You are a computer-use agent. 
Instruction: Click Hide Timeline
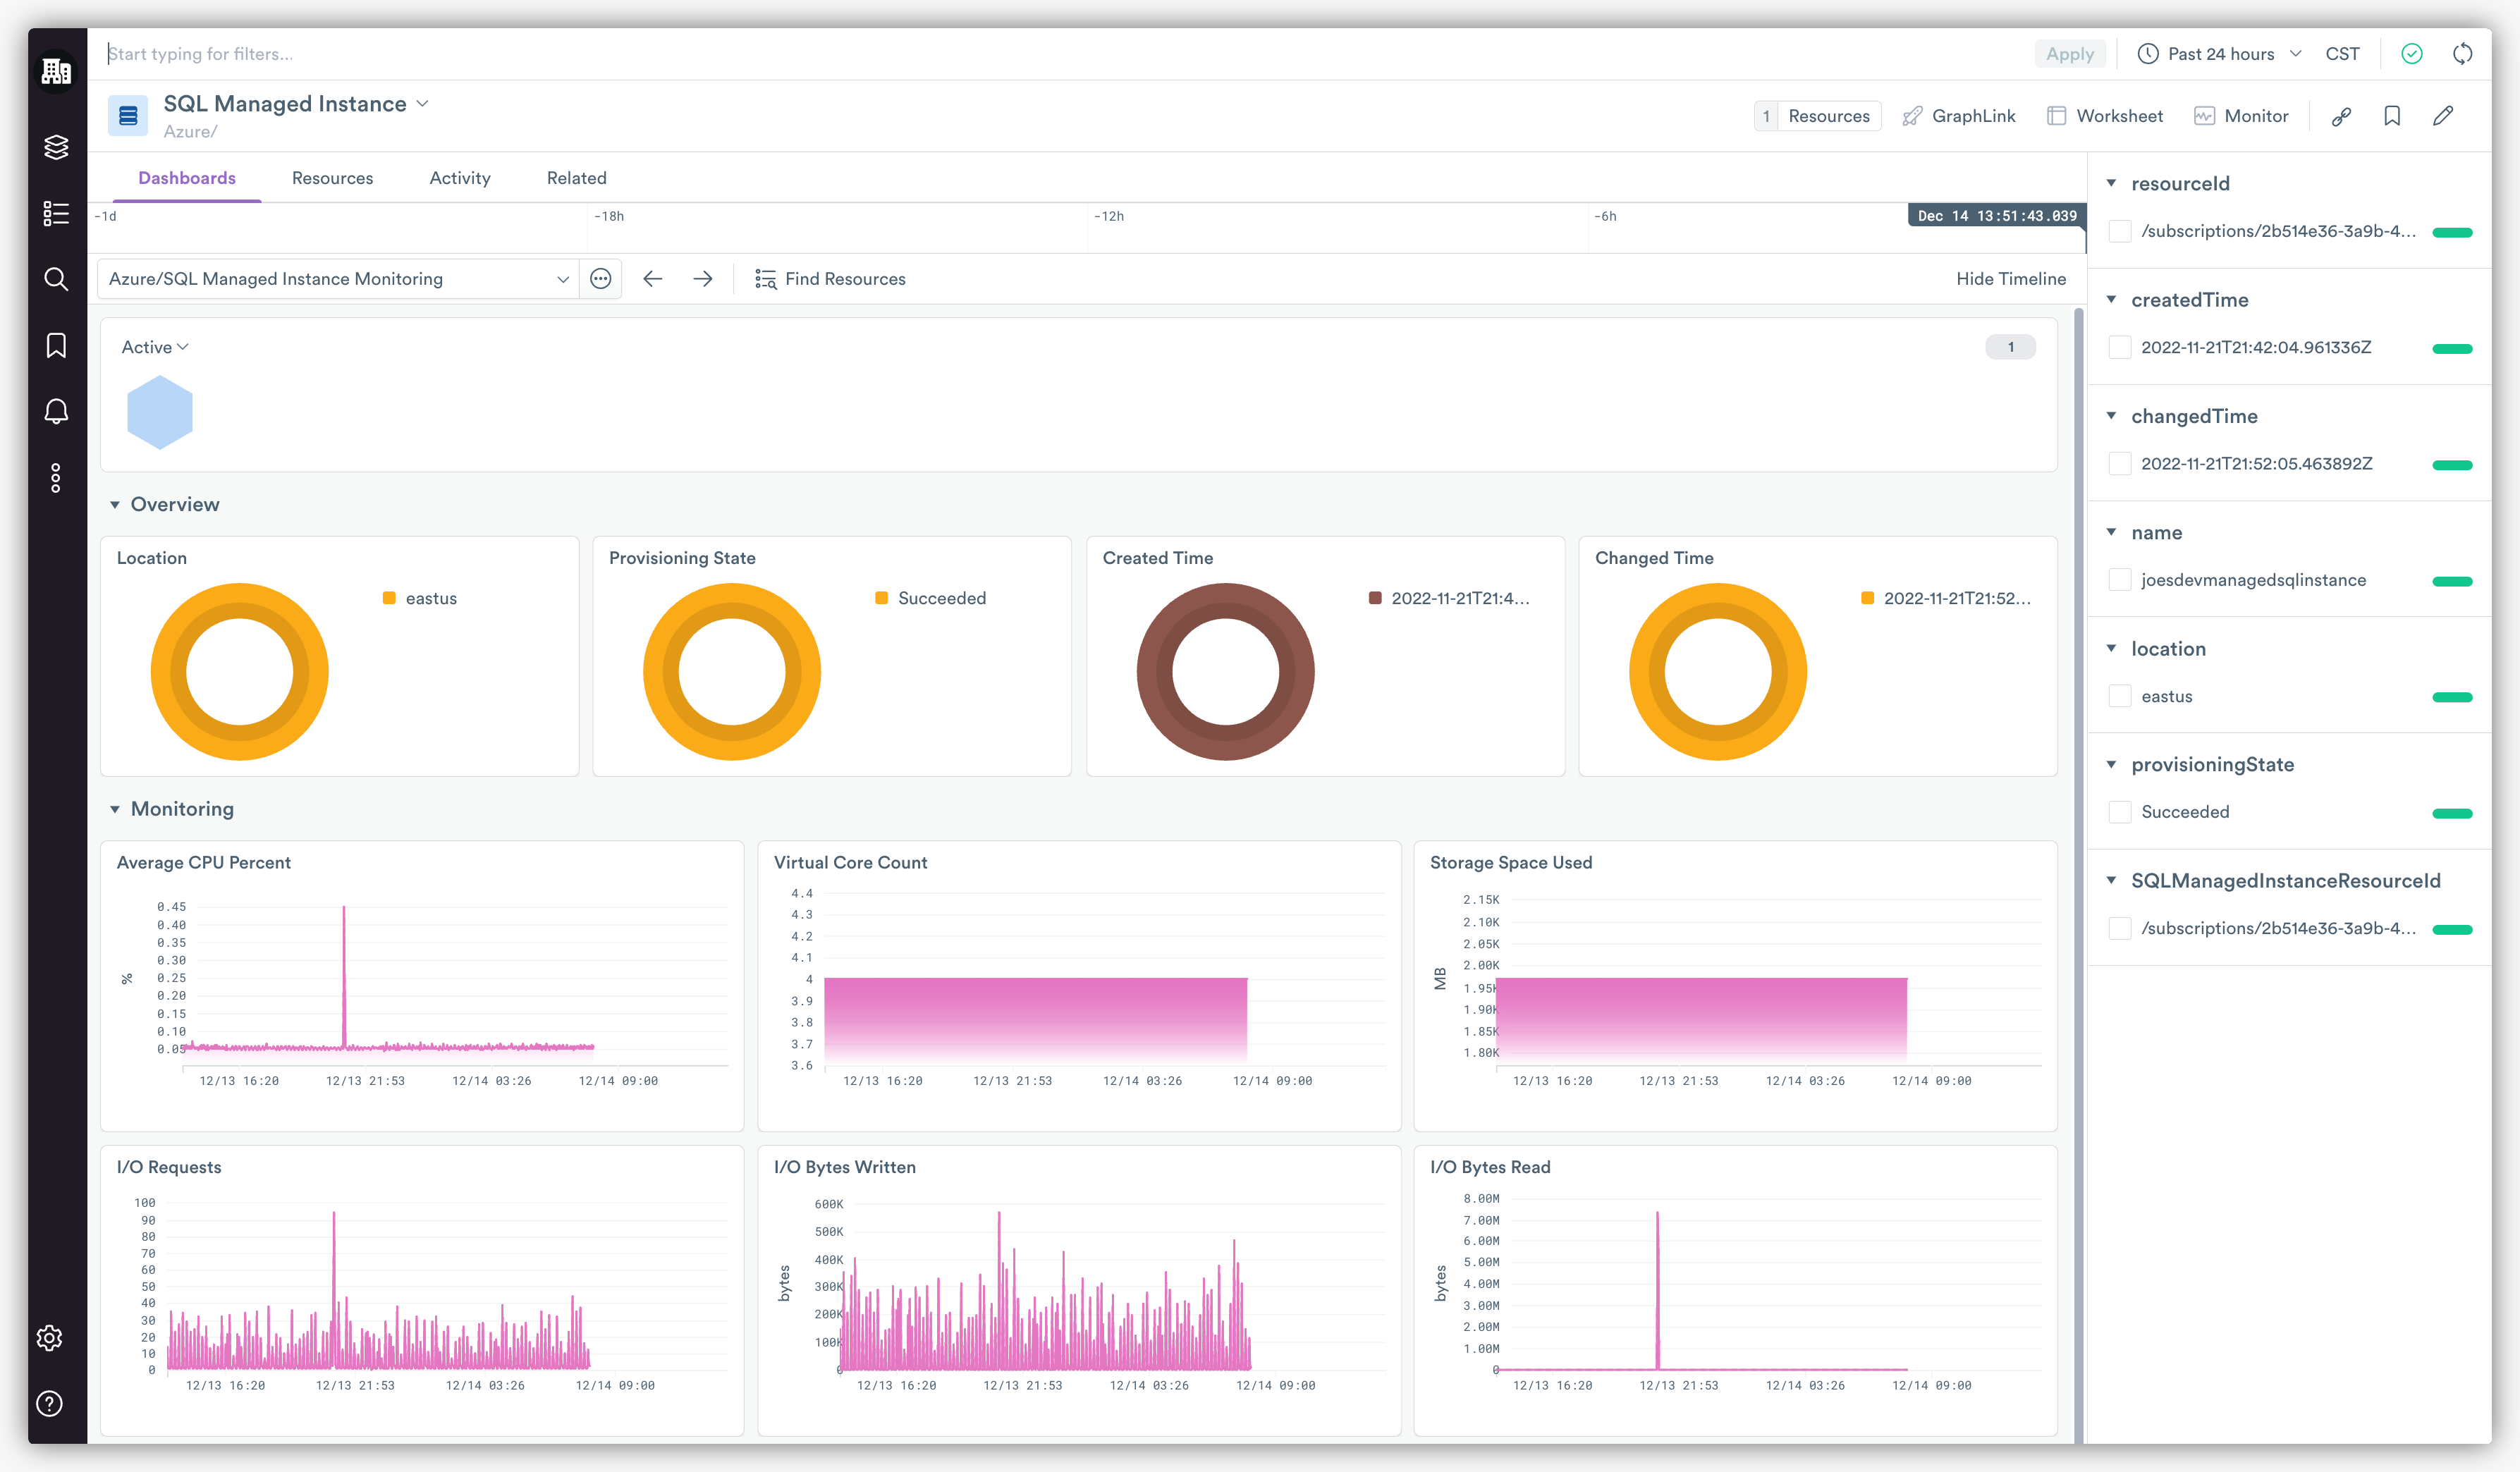(2011, 279)
